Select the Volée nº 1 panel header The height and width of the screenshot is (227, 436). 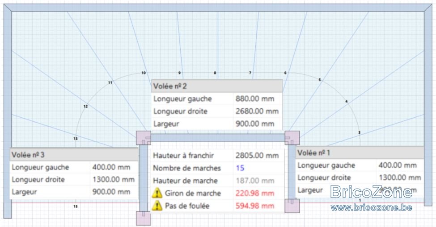tap(360, 153)
